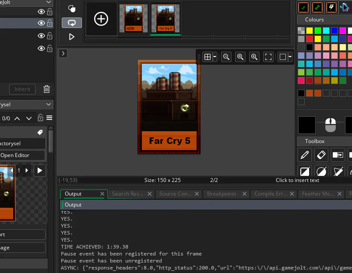Screen dimensions: 352x273
Task: Switch to the Feather Me... tab
Action: tap(318, 194)
